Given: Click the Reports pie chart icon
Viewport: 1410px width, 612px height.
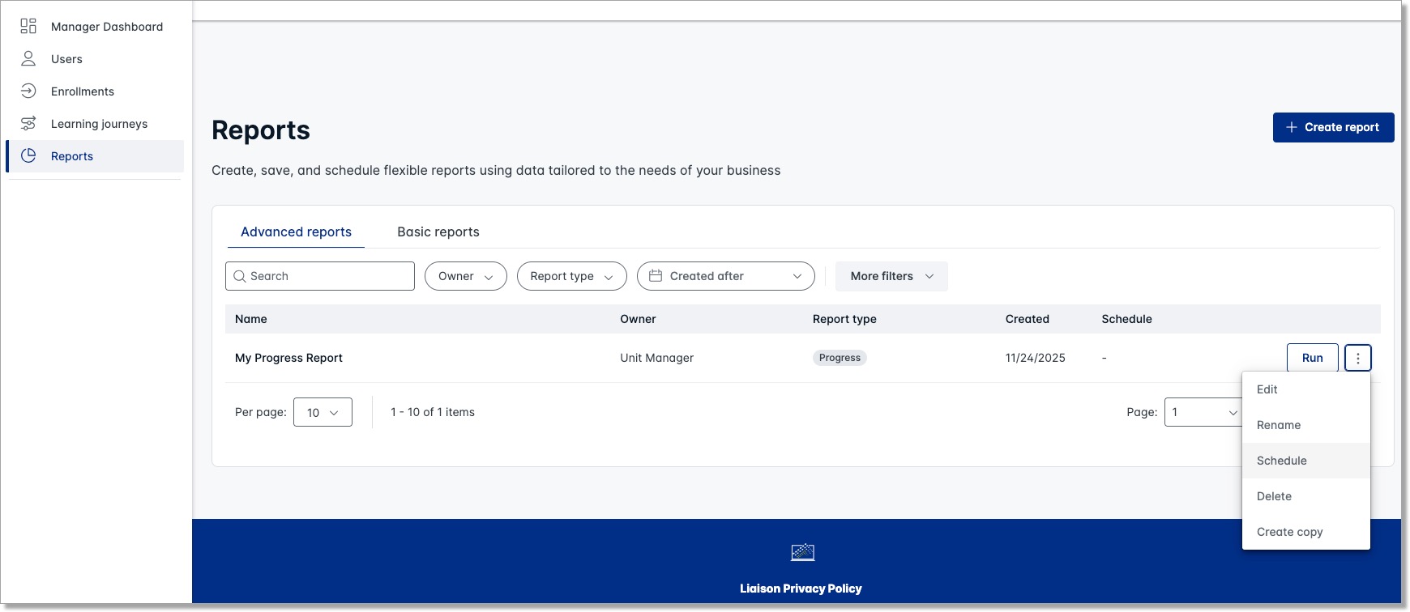Looking at the screenshot, I should pos(28,155).
